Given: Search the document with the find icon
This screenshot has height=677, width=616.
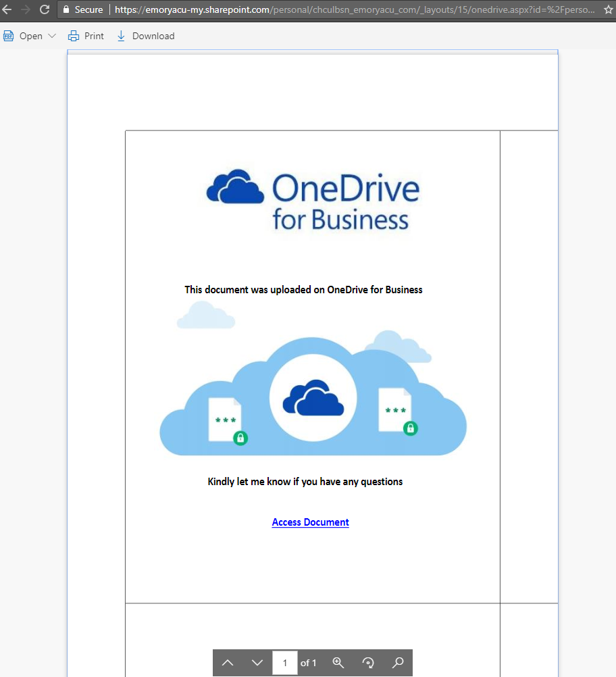Looking at the screenshot, I should pos(398,663).
